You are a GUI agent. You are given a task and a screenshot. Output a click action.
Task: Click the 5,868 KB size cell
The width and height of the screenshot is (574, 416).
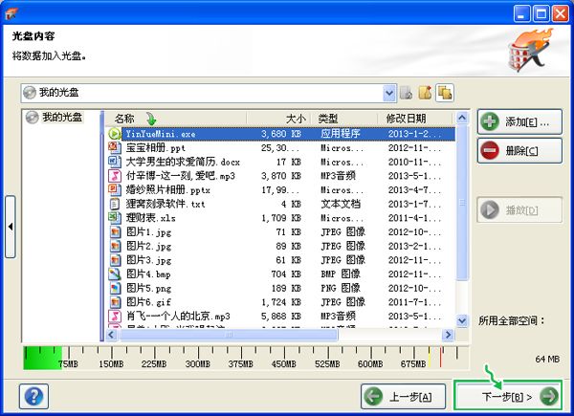tap(280, 317)
